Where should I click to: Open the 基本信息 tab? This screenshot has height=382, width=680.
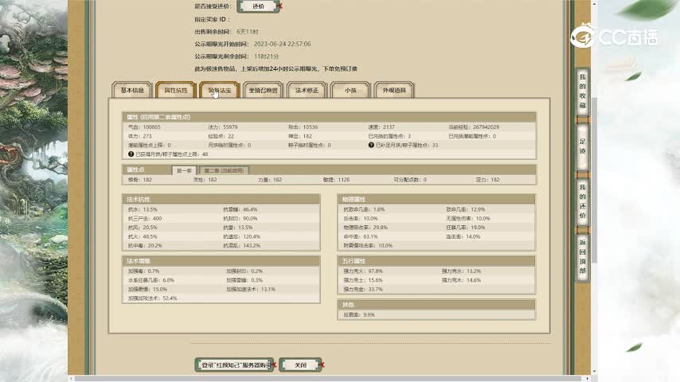132,91
